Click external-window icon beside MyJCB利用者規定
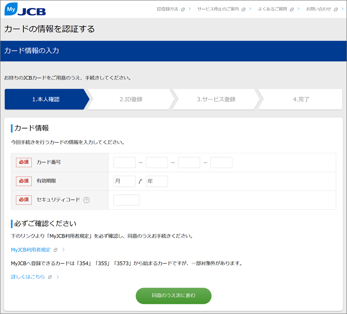Screen dimensions: 347x314 tap(56, 250)
